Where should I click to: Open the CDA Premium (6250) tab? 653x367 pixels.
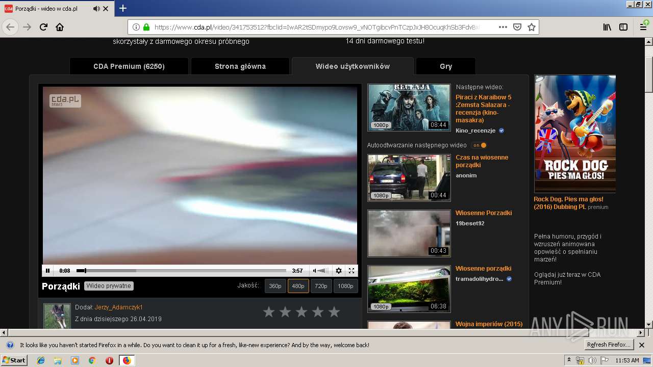click(x=129, y=66)
